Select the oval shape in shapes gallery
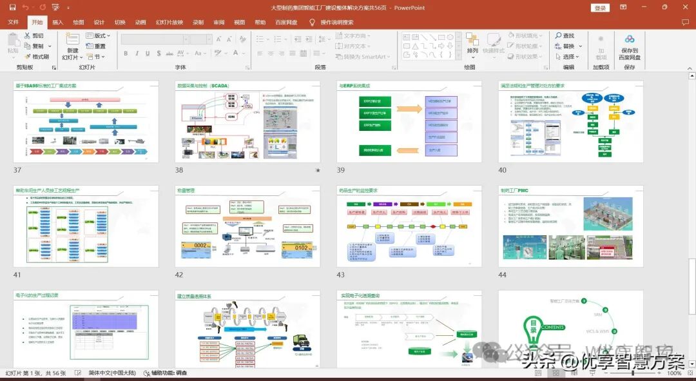 450,37
